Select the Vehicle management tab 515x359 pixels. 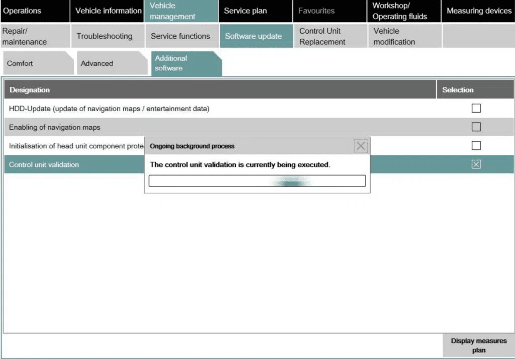(x=181, y=10)
